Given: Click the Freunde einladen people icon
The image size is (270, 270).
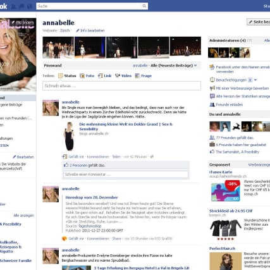Looking at the screenshot, I should 212,104.
